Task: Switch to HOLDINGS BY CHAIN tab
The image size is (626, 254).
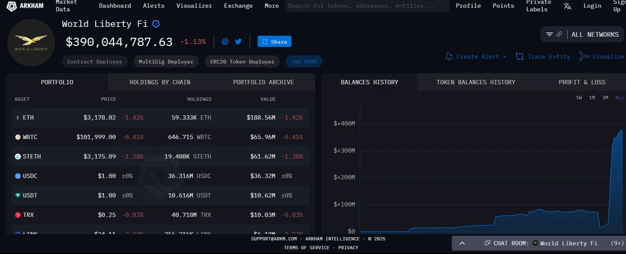Action: click(x=160, y=82)
